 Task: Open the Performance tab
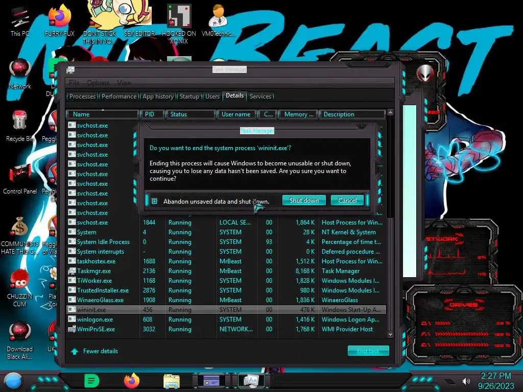pos(119,96)
